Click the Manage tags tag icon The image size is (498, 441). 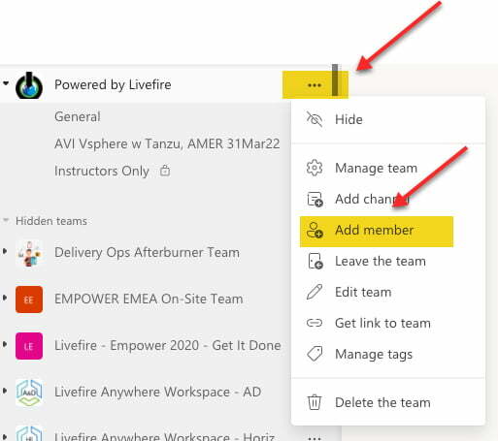tap(315, 354)
